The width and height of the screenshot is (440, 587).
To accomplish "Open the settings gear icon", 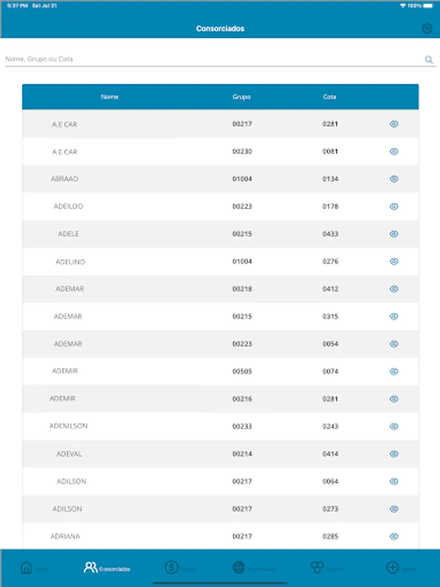I will [x=427, y=29].
